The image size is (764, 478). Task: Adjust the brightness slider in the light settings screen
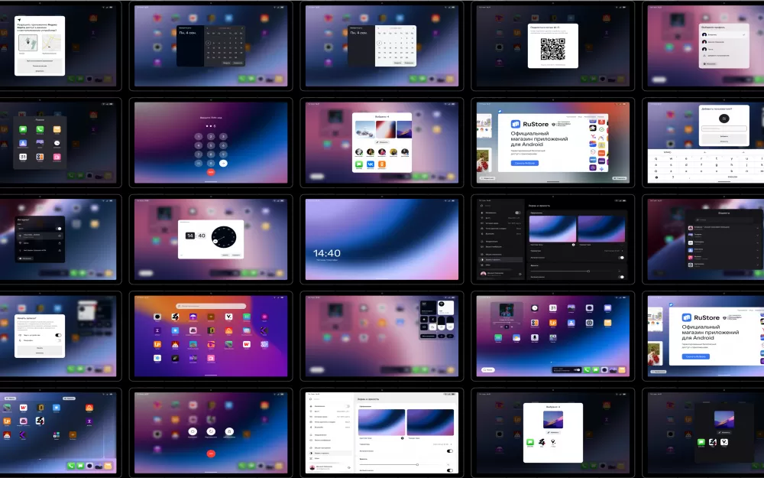403,464
